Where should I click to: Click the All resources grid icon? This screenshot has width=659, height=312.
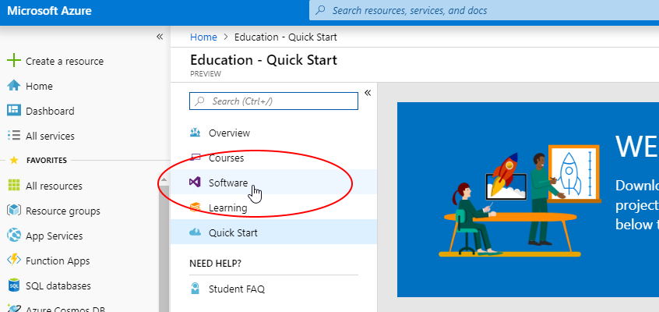pos(14,186)
